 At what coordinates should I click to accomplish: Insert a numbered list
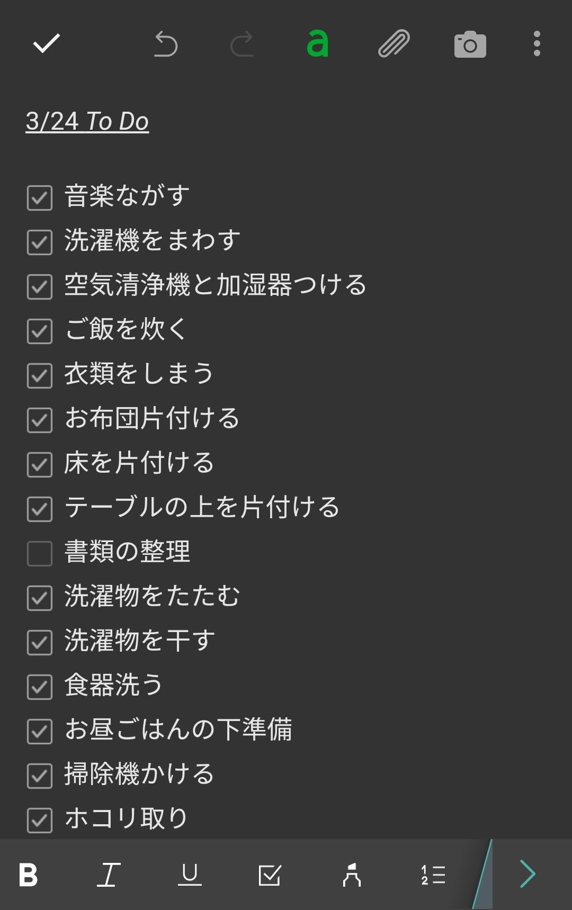pyautogui.click(x=433, y=875)
